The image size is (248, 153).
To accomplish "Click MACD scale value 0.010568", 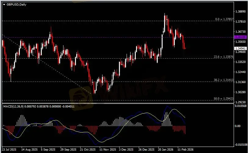I will pos(241,106).
